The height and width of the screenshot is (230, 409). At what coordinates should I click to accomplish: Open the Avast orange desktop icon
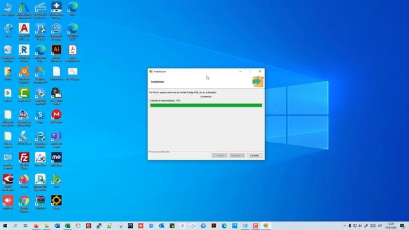[x=24, y=75]
